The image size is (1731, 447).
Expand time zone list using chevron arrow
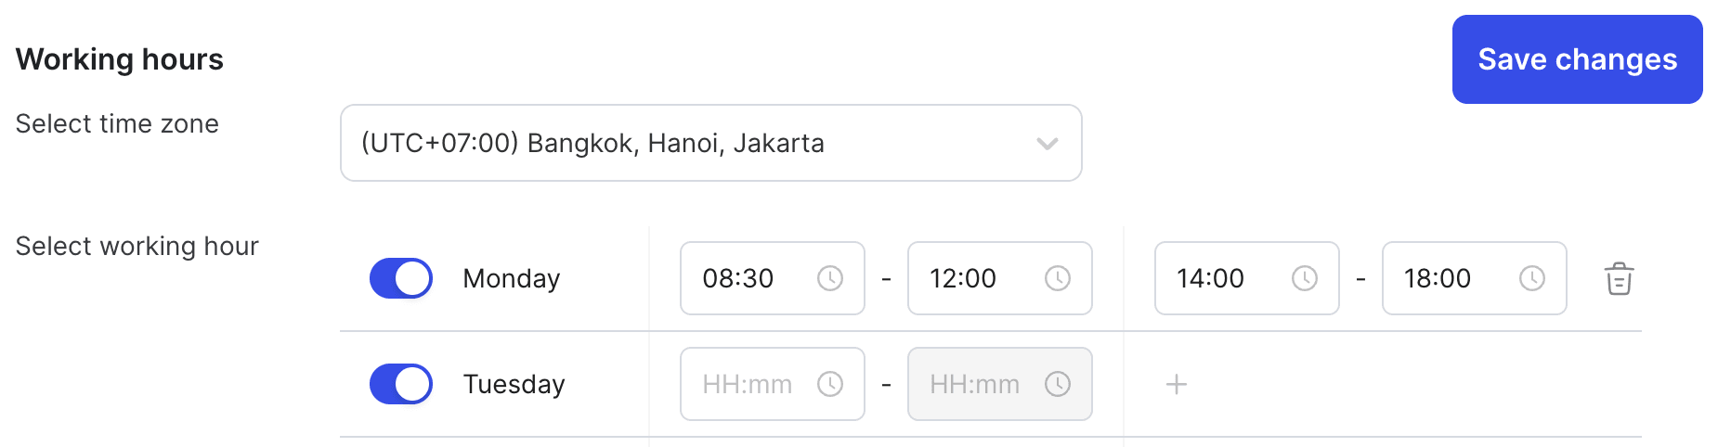coord(1047,144)
